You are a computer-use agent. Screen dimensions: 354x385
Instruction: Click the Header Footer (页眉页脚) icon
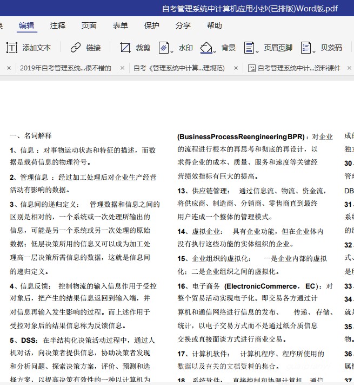point(249,48)
